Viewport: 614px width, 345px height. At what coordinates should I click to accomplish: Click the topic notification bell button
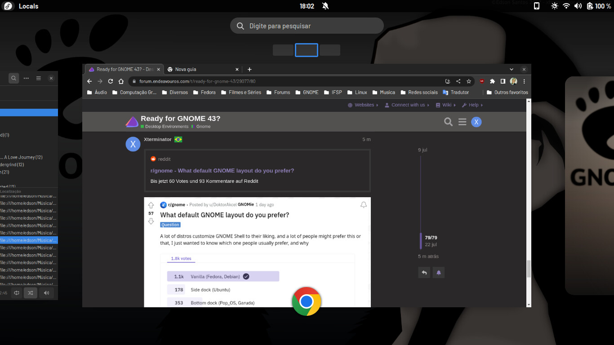[x=439, y=273]
